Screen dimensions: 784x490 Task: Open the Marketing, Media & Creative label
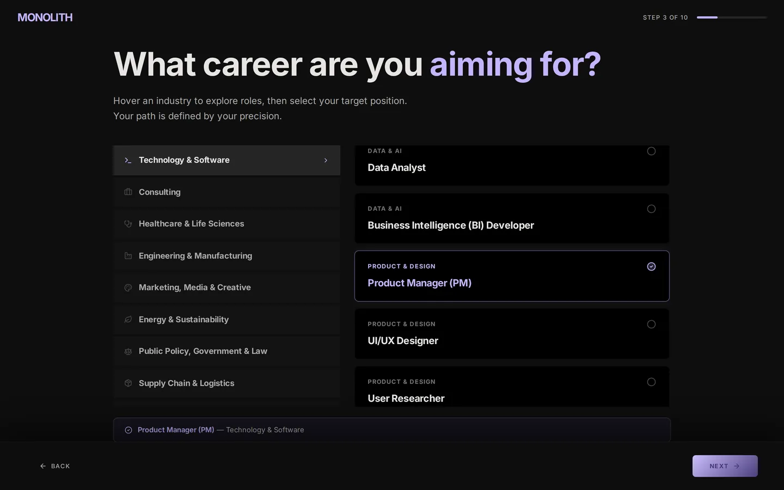point(195,287)
